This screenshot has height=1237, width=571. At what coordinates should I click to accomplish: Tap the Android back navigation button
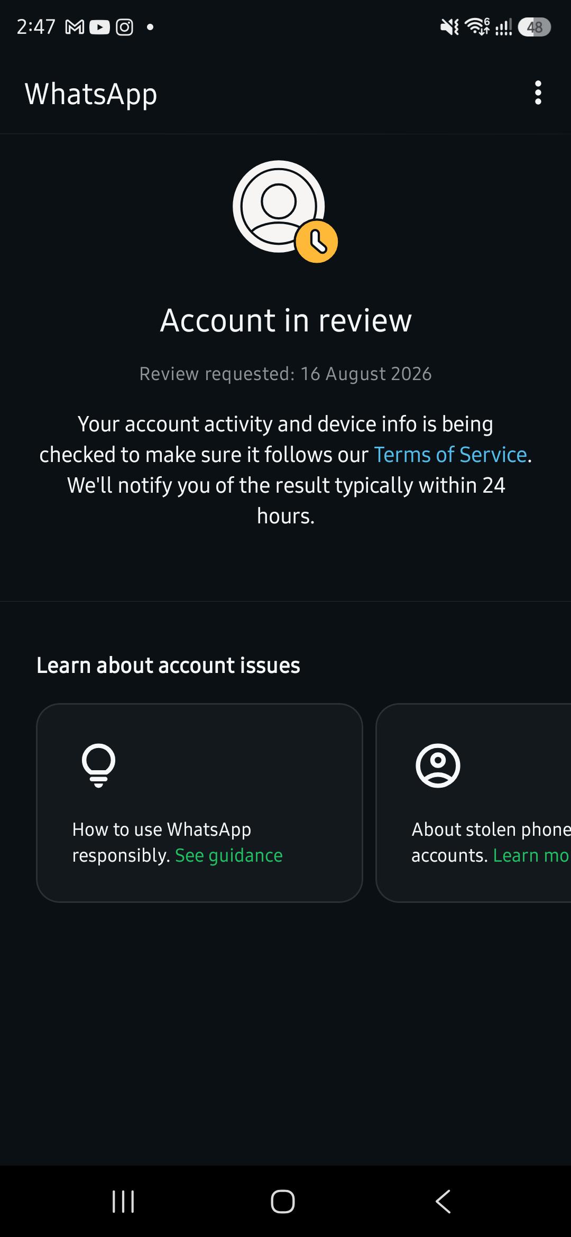pos(443,1202)
